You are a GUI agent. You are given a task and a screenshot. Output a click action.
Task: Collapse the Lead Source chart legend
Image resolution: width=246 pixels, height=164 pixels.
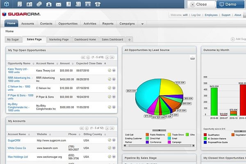click(x=159, y=130)
